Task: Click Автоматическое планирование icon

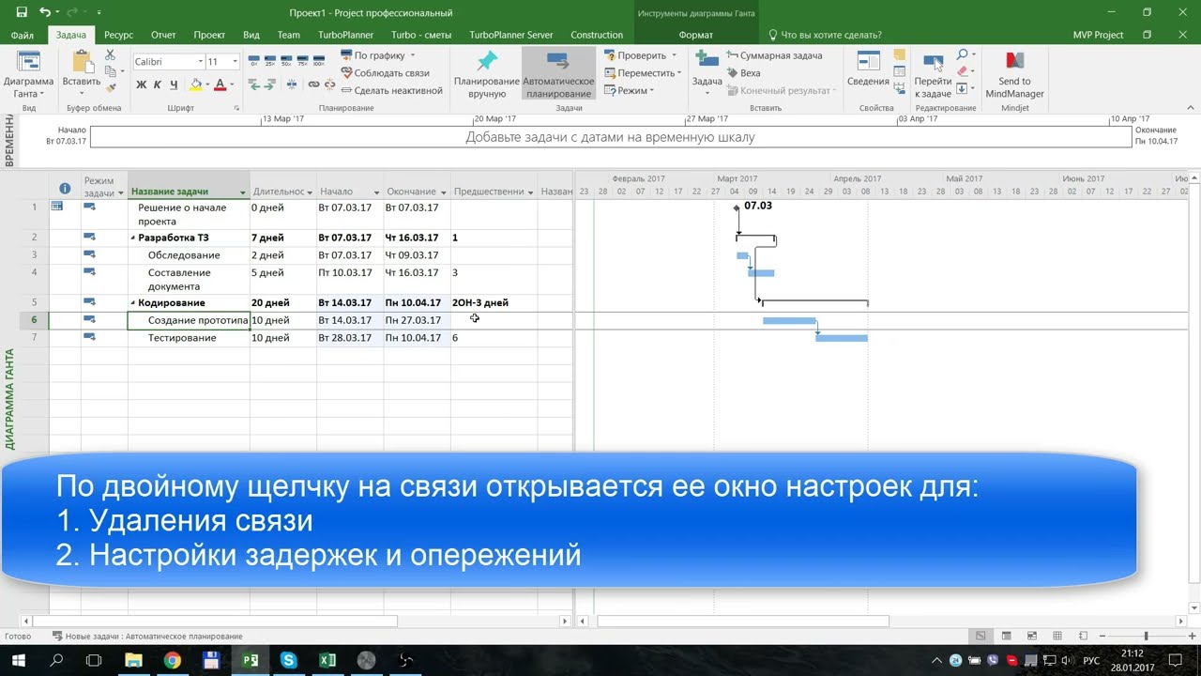Action: [x=559, y=62]
